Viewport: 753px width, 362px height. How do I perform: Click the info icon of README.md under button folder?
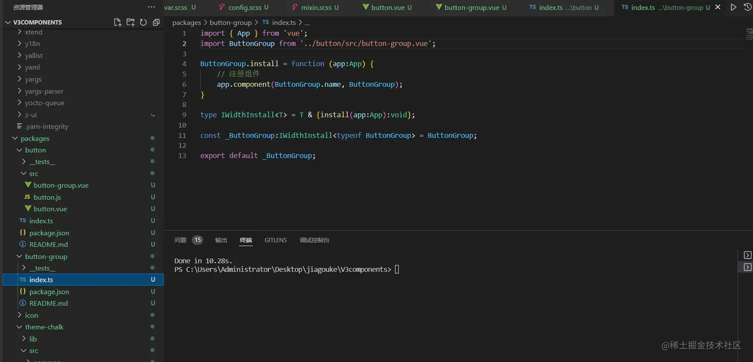pos(23,244)
